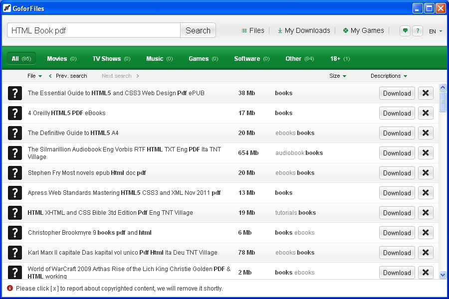Click X button for World of WarCraft row
Image resolution: width=449 pixels, height=299 pixels.
[426, 273]
